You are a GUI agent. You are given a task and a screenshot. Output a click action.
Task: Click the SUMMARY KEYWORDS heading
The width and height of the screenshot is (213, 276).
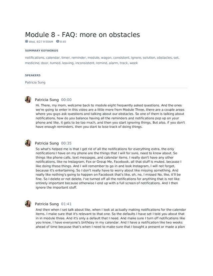(x=42, y=51)
